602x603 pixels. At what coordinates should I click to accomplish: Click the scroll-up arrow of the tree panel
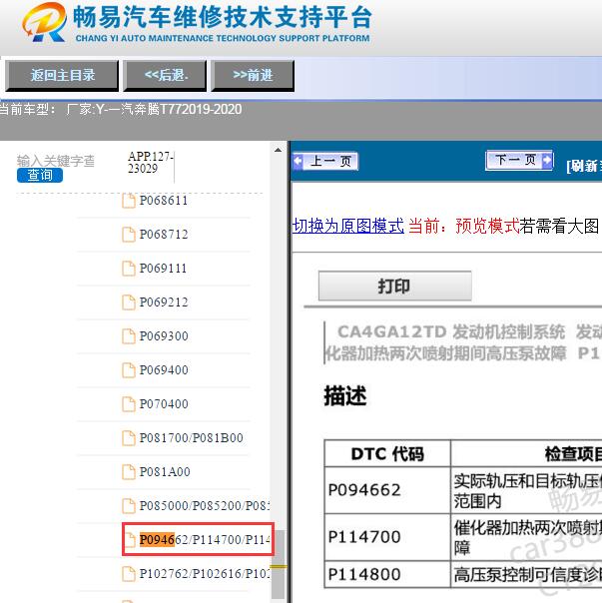(x=278, y=150)
